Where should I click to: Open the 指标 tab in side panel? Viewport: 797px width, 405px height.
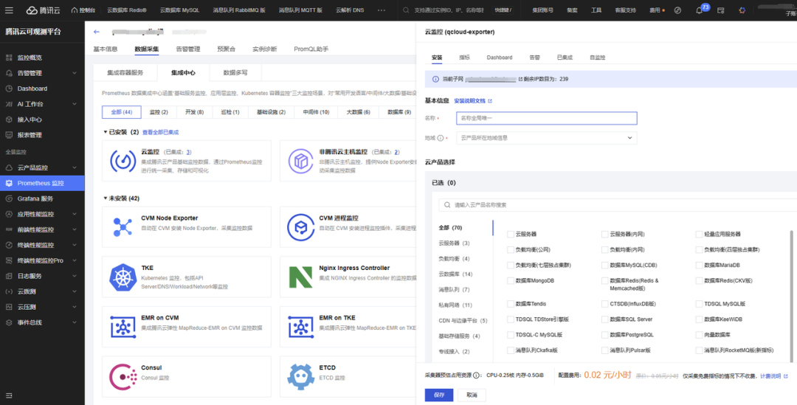(x=464, y=58)
